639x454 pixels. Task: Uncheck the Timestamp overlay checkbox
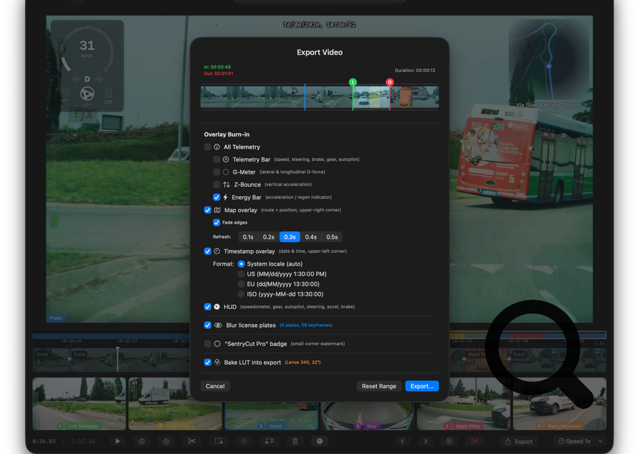click(208, 251)
